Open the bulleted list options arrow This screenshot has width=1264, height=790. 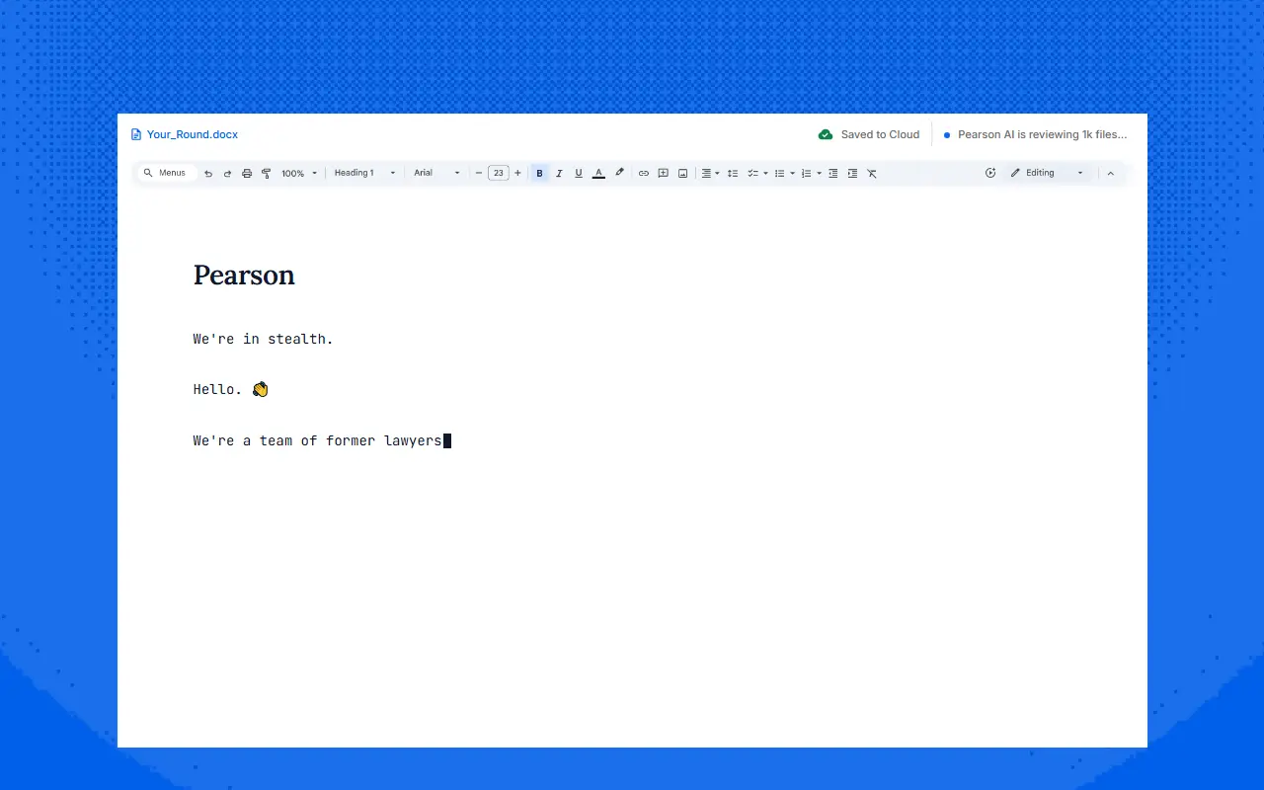click(x=792, y=173)
